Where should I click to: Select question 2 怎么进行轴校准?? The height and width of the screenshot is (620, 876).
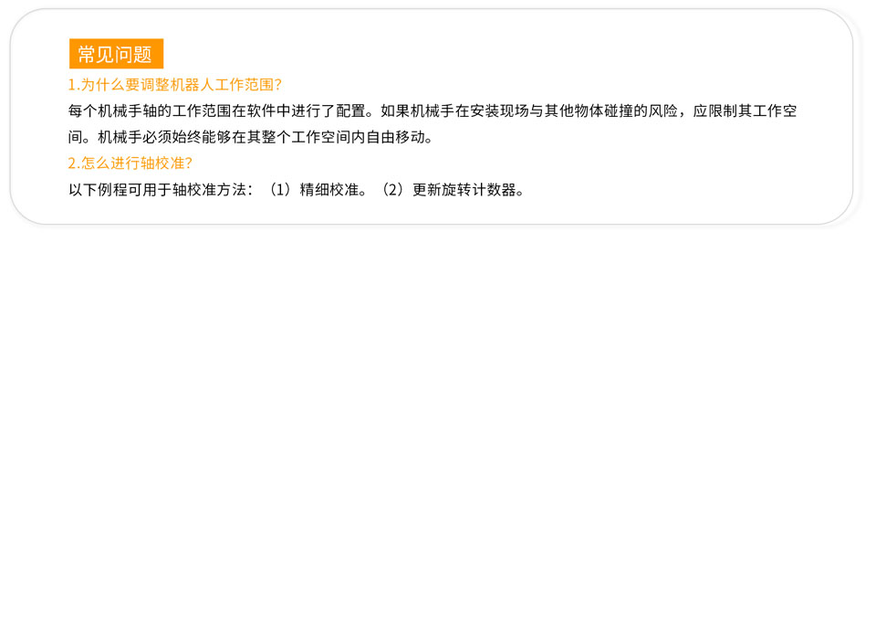pyautogui.click(x=130, y=163)
